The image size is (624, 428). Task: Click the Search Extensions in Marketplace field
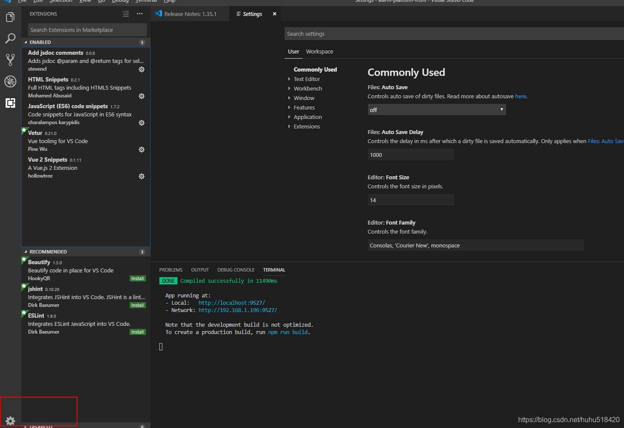coord(87,30)
